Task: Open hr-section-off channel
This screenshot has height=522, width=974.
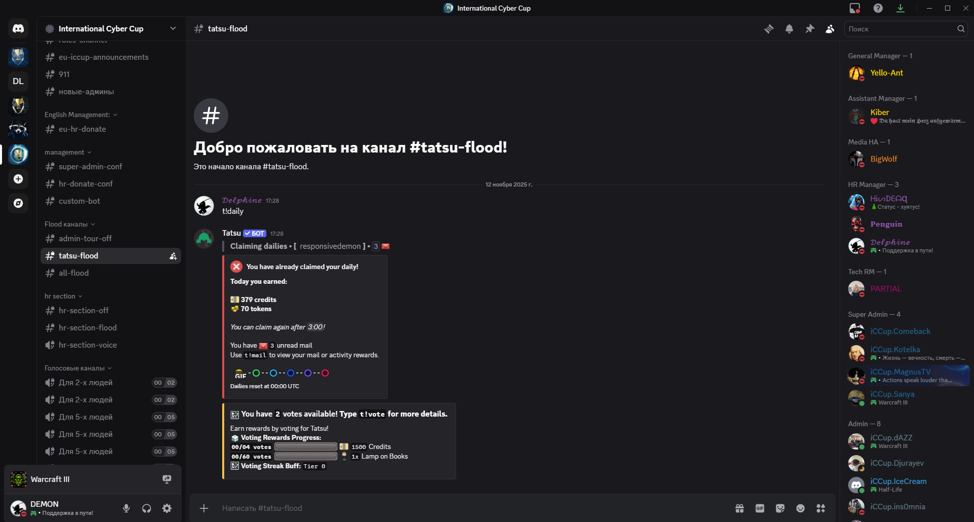Action: [111, 311]
